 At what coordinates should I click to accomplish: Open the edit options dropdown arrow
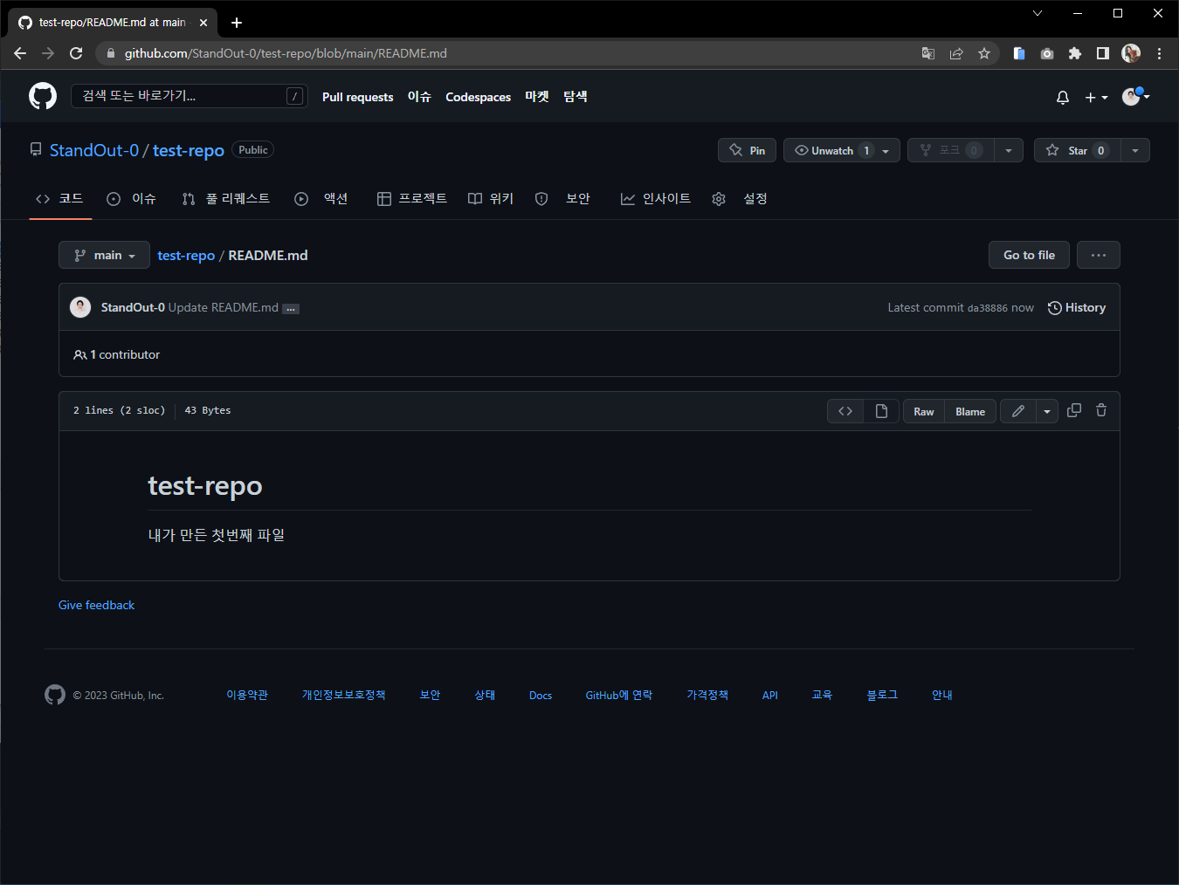pos(1047,411)
